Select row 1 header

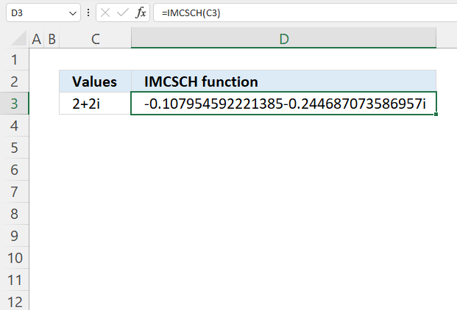coord(14,60)
